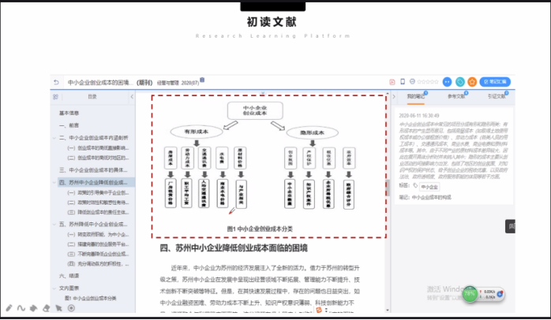Open the 我的笔记 tab

416,96
